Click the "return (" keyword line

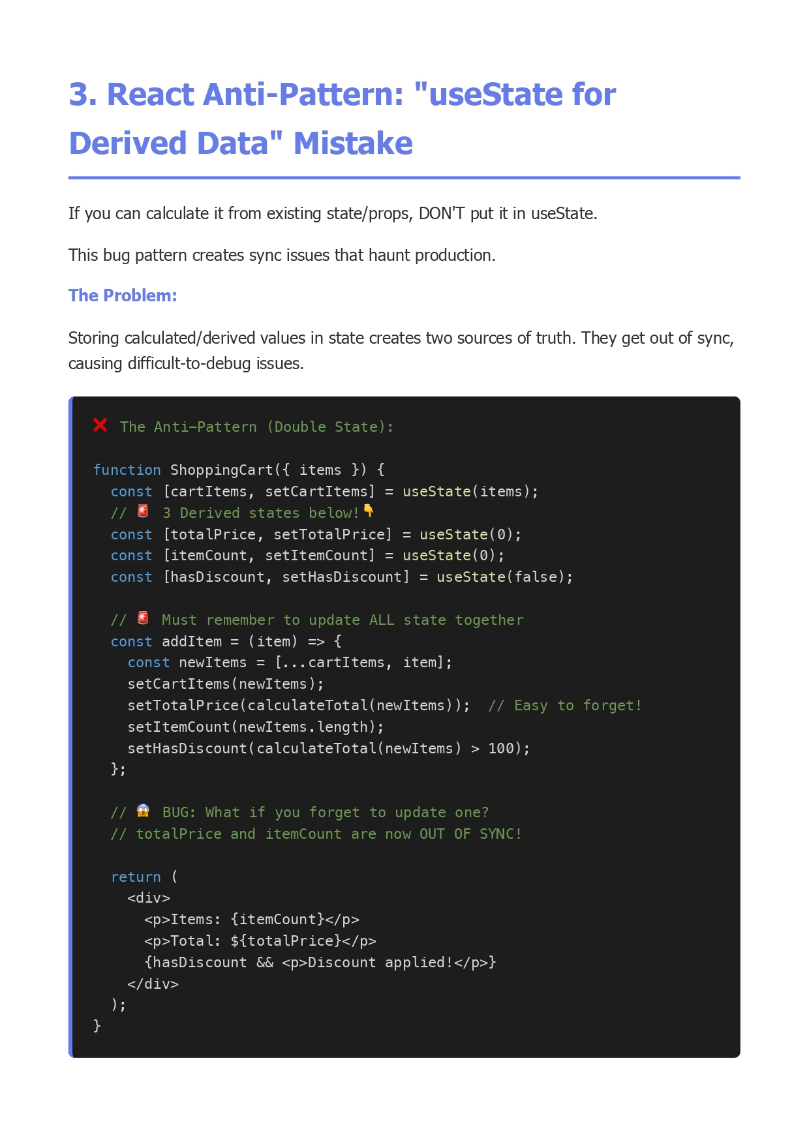pos(144,877)
